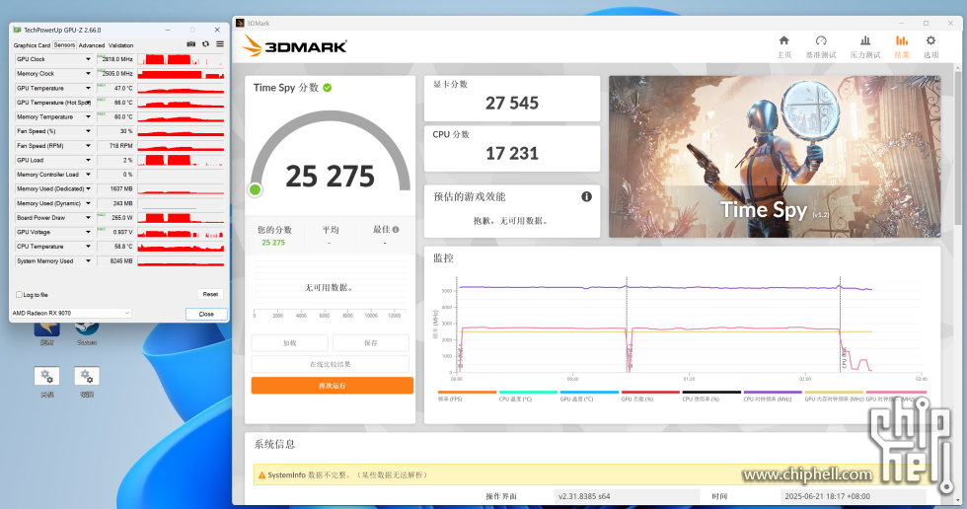Open GPU Temperature sensor dropdown
The width and height of the screenshot is (967, 509).
pyautogui.click(x=88, y=88)
